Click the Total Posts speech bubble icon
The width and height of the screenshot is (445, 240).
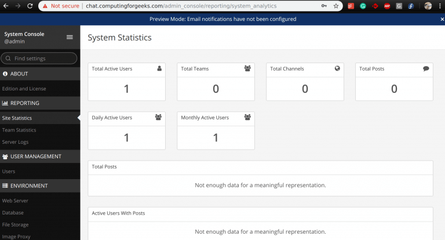(426, 68)
